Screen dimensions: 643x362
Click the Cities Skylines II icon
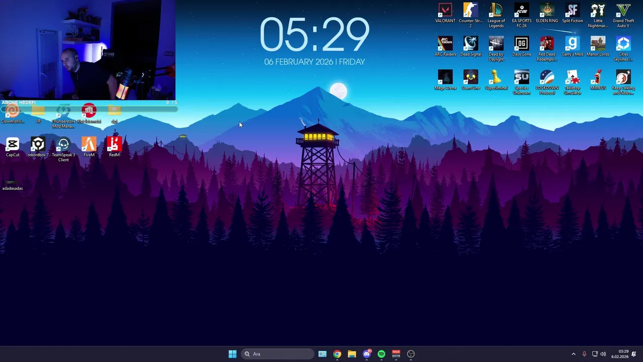[x=623, y=49]
